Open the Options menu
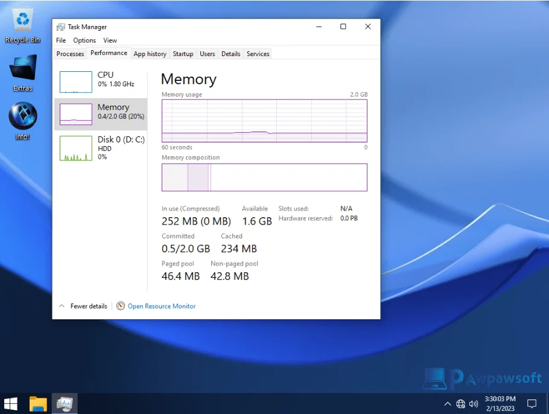Viewport: 549px width, 414px height. tap(84, 40)
